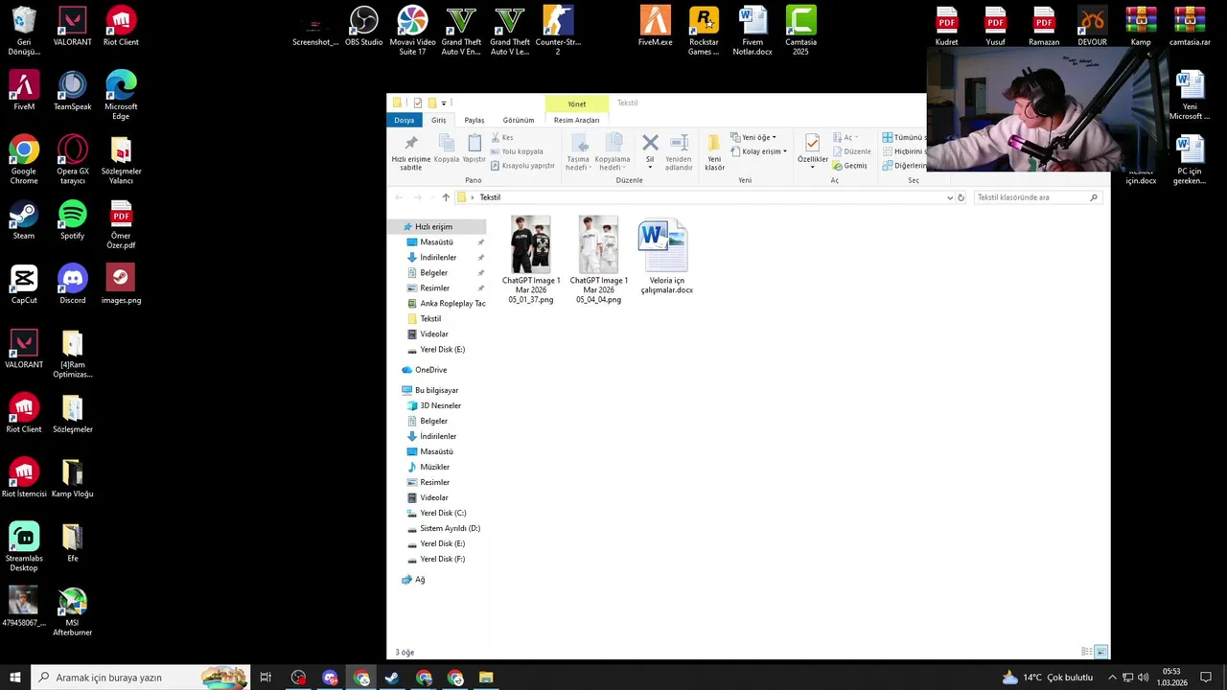The width and height of the screenshot is (1227, 690).
Task: Create a new folder with Yeni klasör
Action: [714, 152]
